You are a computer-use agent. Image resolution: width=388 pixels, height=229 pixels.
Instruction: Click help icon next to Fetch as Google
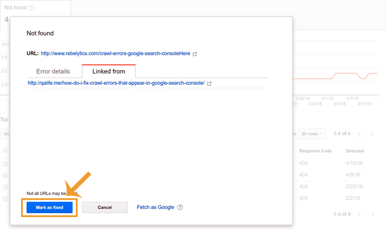point(180,207)
